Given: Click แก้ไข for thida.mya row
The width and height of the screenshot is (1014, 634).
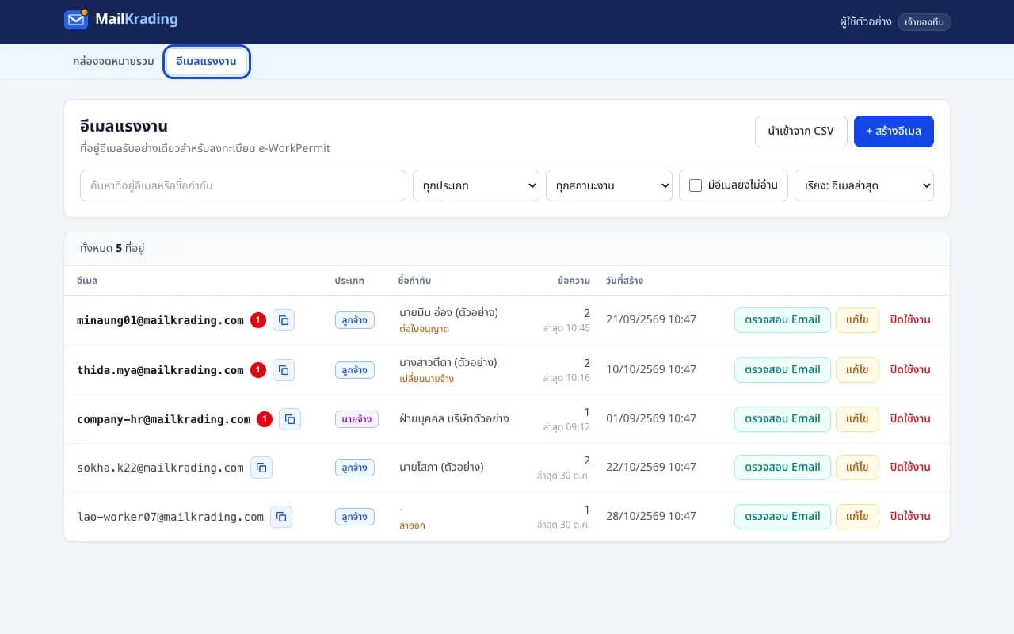Looking at the screenshot, I should pyautogui.click(x=857, y=370).
